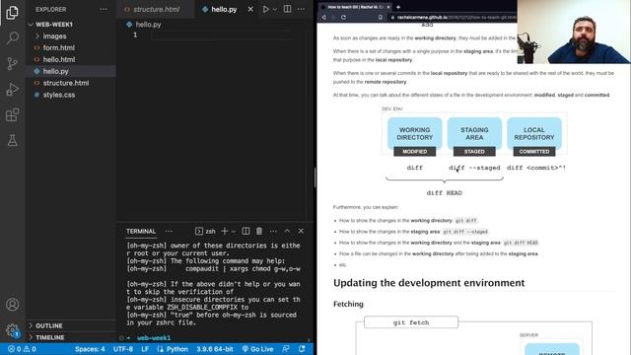Click the feedback icon in status bar
631x355 pixels.
point(286,349)
